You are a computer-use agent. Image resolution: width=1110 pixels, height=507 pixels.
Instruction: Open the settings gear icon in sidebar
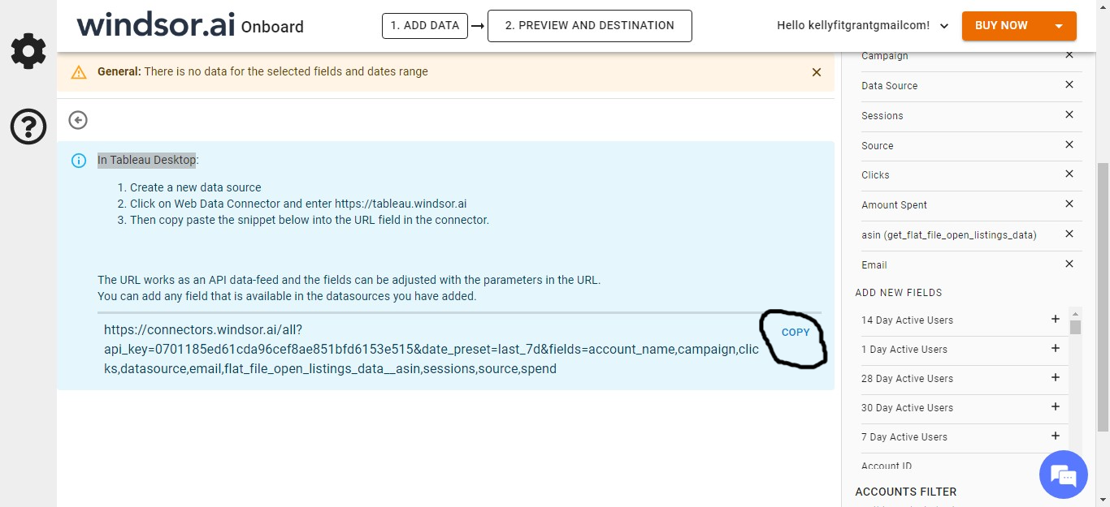pos(28,52)
